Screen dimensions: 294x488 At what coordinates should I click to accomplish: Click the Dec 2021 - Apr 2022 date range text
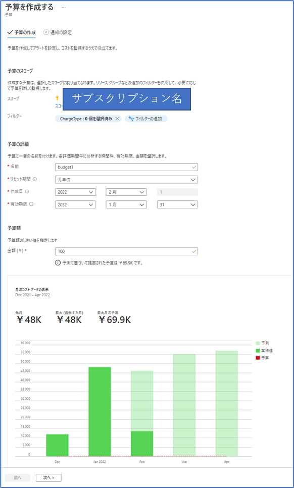pyautogui.click(x=32, y=295)
